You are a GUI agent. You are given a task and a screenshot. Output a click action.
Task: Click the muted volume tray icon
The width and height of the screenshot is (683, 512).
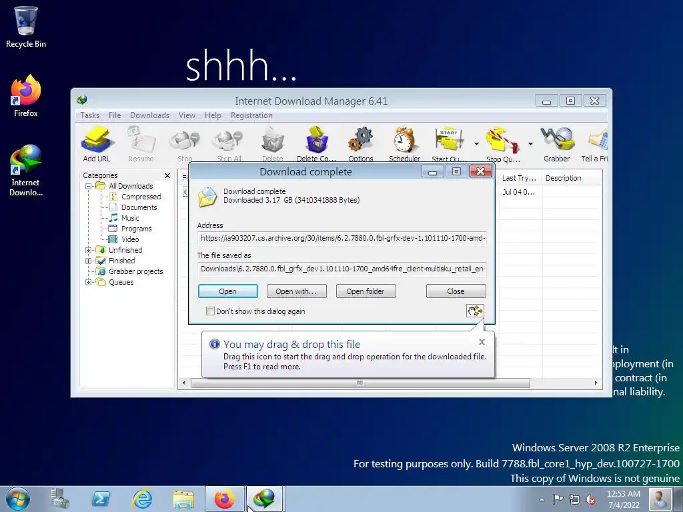point(590,499)
